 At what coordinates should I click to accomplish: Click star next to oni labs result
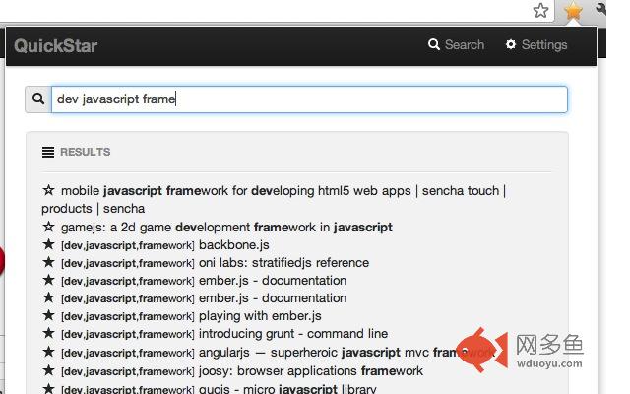(48, 262)
